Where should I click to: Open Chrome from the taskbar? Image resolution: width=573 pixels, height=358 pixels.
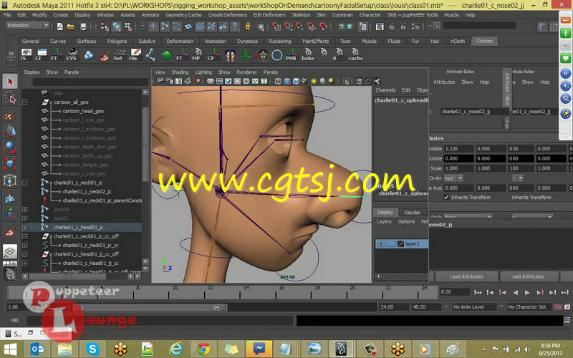click(203, 349)
